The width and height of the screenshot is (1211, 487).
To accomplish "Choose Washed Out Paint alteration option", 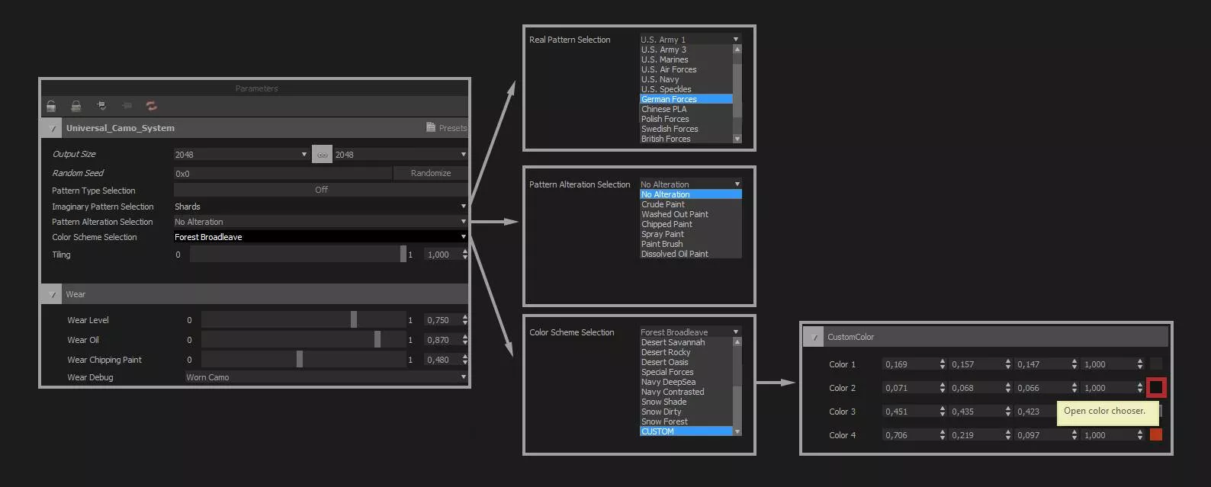I will [x=675, y=214].
